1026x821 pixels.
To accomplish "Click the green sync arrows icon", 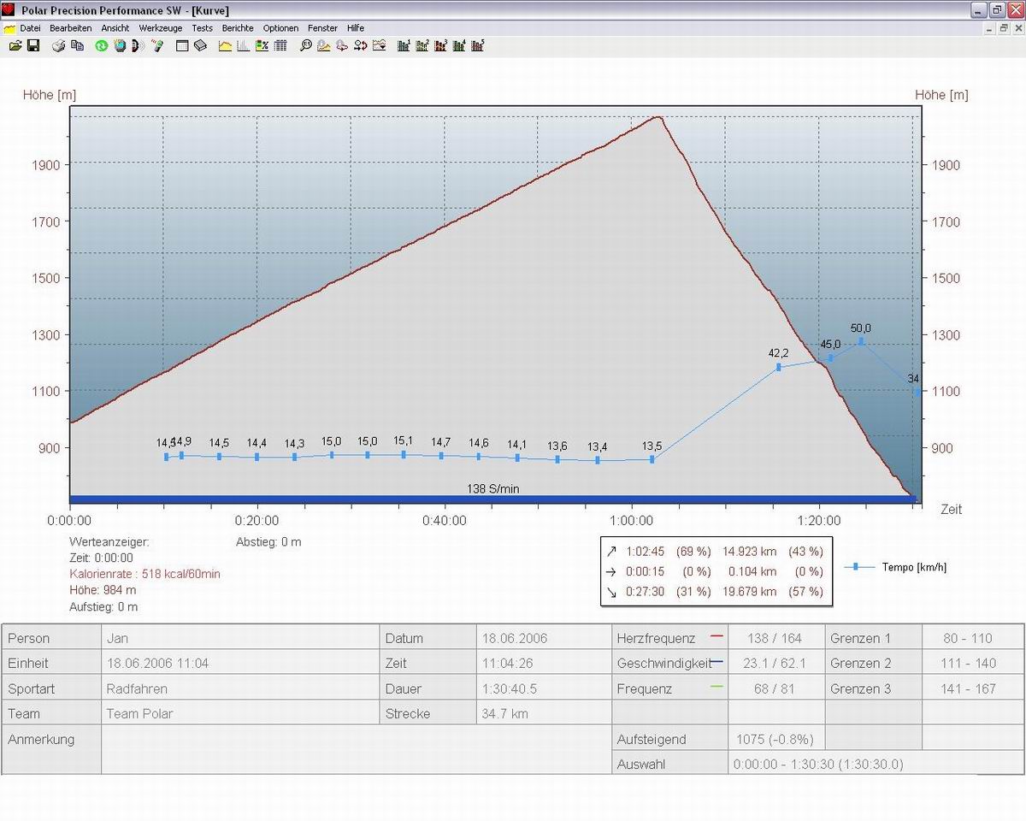I will [x=101, y=45].
